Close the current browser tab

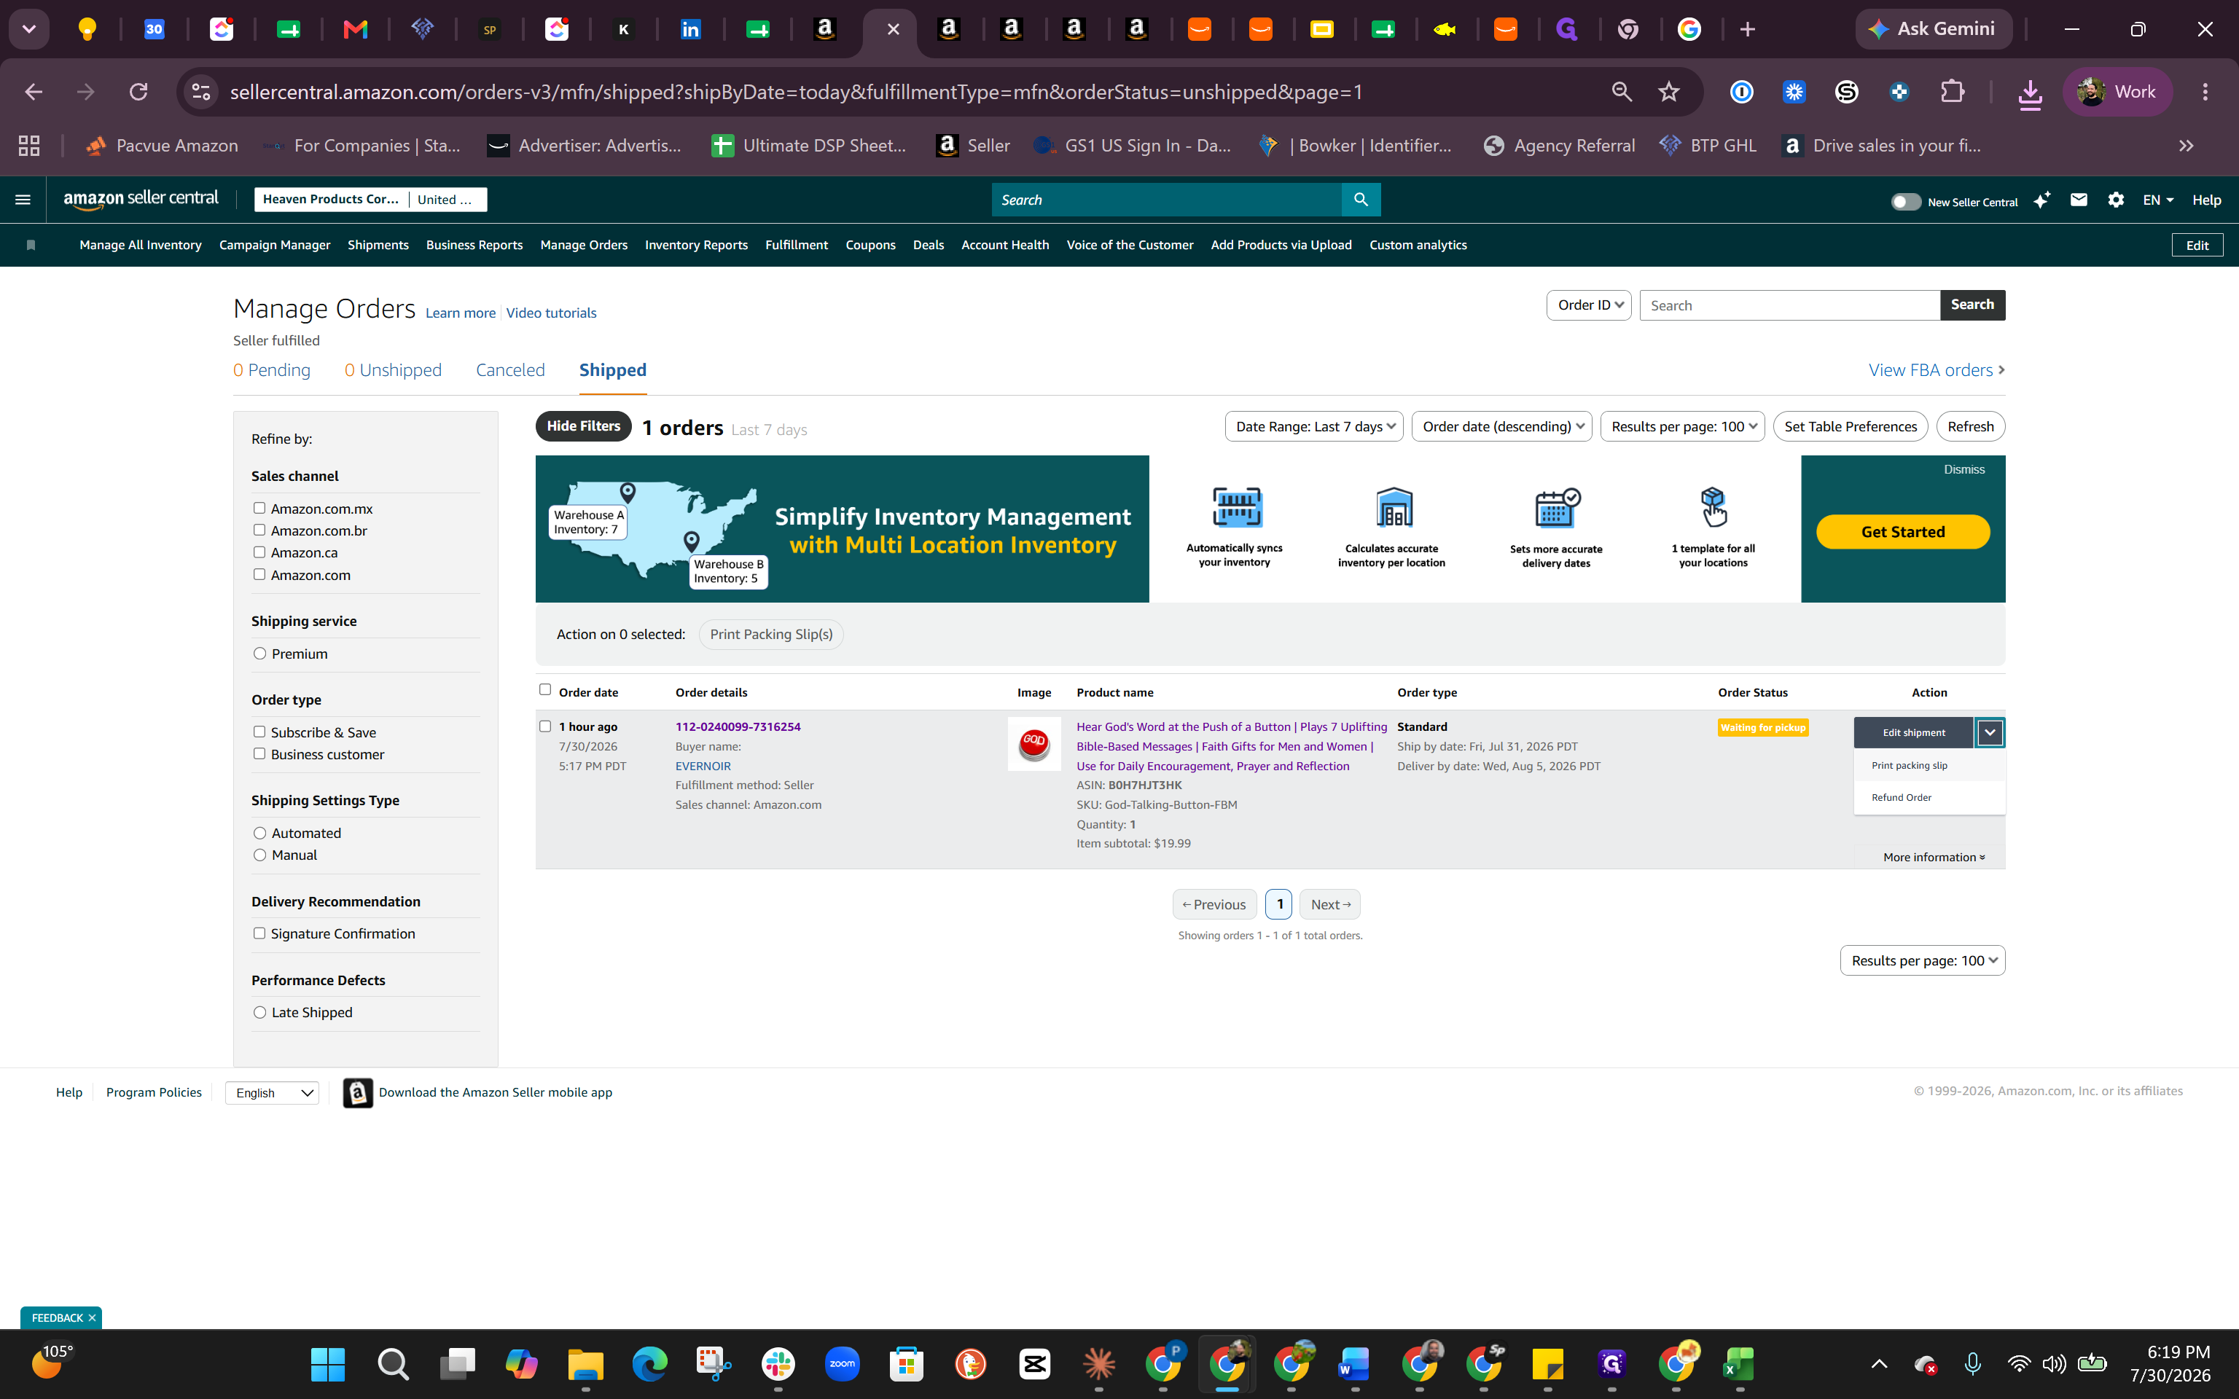pos(893,30)
